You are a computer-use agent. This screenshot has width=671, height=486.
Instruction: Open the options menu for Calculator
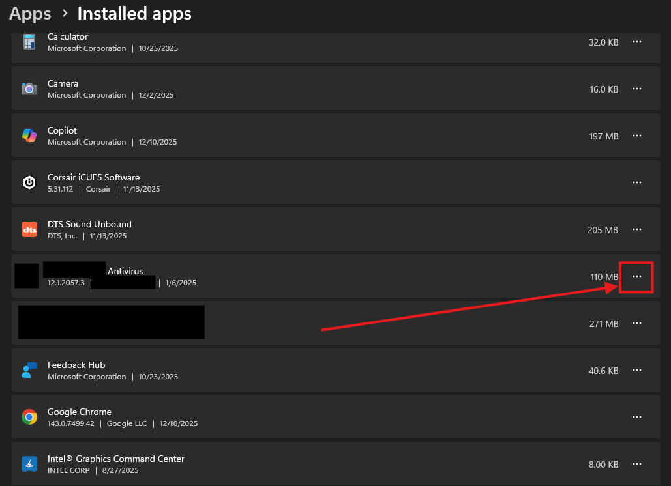(637, 42)
